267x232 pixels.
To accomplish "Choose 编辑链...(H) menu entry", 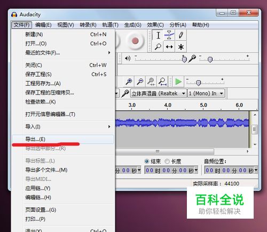I will click(x=63, y=197).
